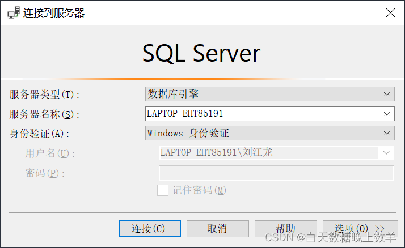Screen dimensions: 405x248
Task: Click the 密码 password field
Action: click(276, 173)
